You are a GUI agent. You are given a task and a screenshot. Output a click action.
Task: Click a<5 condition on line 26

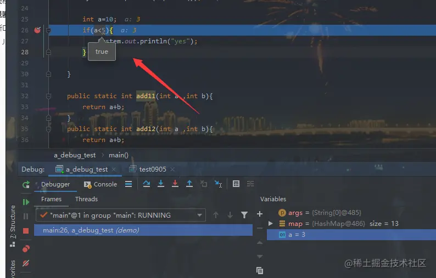(x=100, y=30)
